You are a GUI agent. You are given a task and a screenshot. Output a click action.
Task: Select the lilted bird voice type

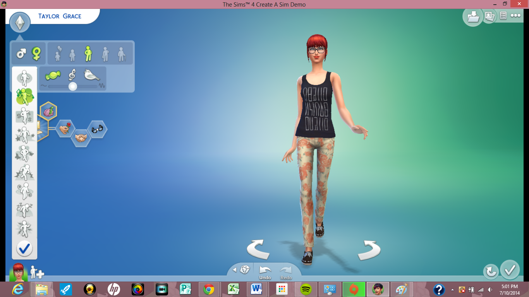pyautogui.click(x=91, y=75)
